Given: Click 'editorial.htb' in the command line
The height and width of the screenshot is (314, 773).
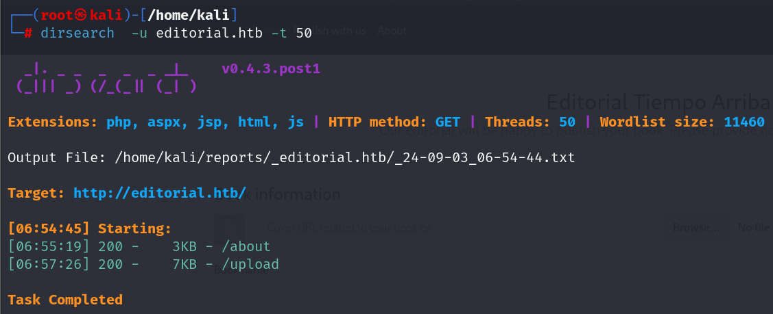Looking at the screenshot, I should (209, 33).
